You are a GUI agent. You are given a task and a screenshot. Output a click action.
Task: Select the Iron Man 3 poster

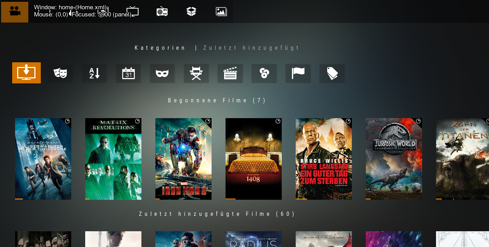(183, 159)
